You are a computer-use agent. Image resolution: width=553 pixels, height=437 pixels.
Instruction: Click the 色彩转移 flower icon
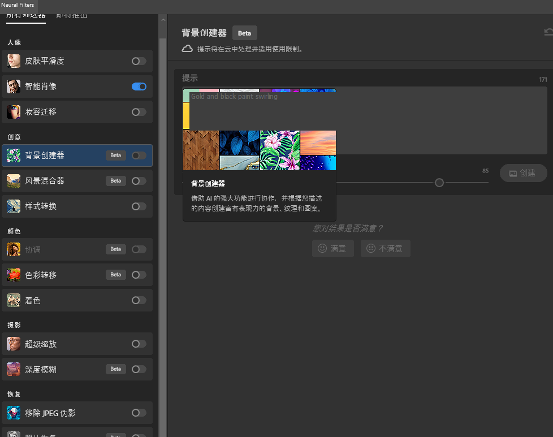[14, 275]
